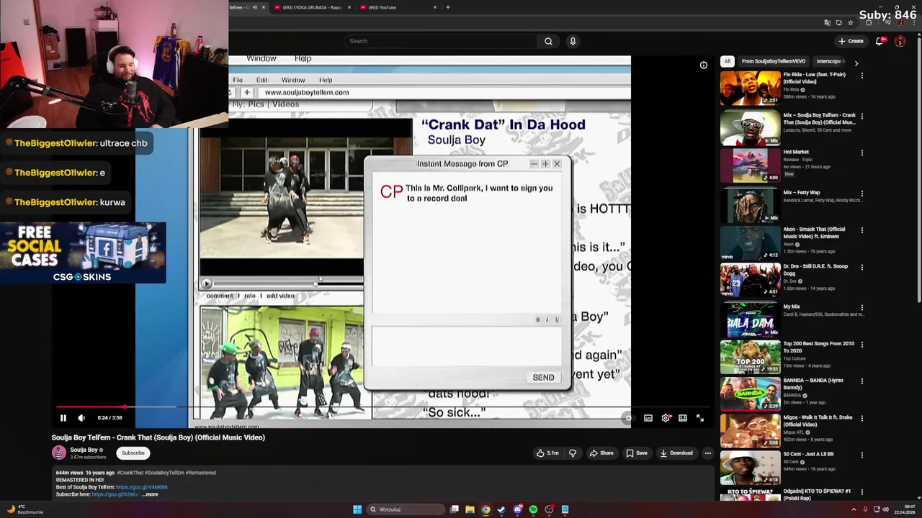The image size is (922, 518).
Task: Switch to theater mode
Action: click(x=683, y=418)
